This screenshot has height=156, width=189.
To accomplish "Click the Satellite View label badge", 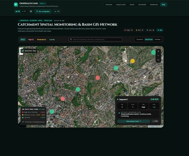I will (x=29, y=51).
